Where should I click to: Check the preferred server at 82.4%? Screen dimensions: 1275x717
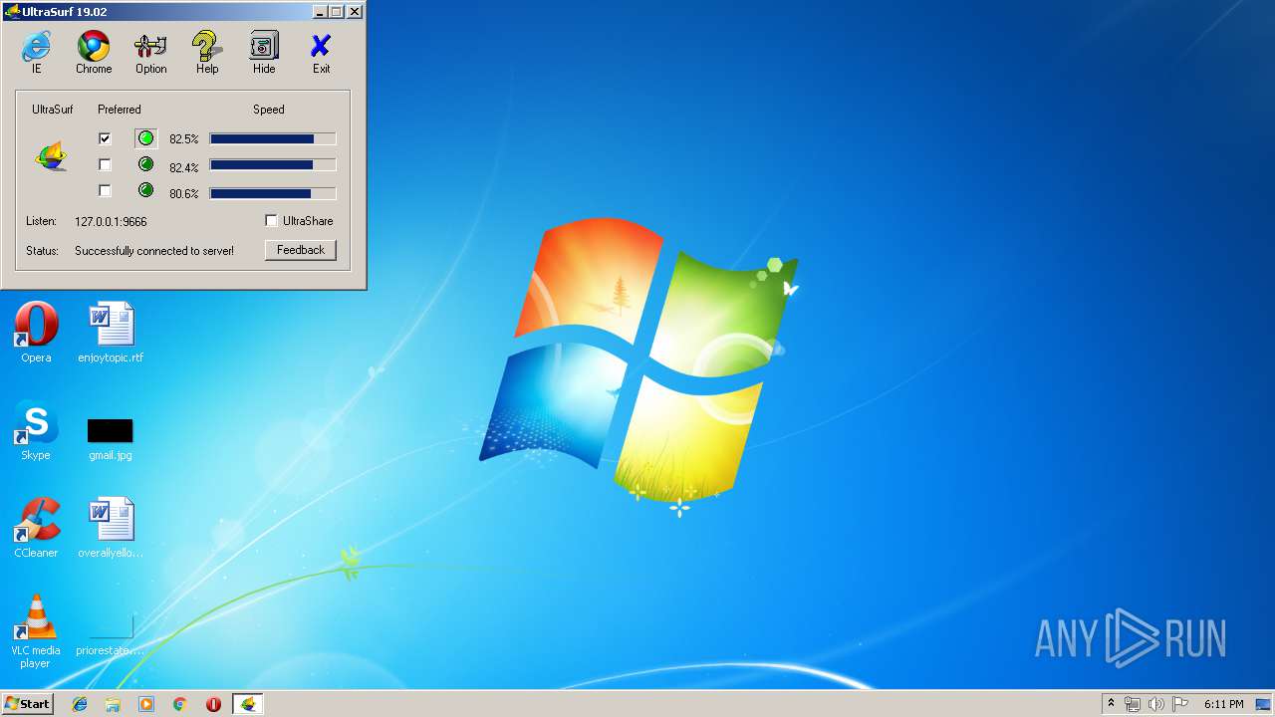point(105,164)
